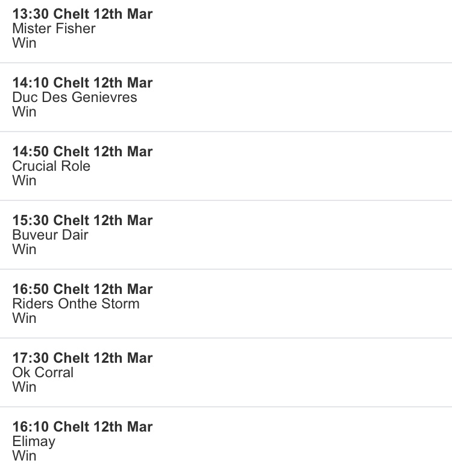Click Win under Riders Onthe Storm
The width and height of the screenshot is (452, 472).
click(x=24, y=318)
